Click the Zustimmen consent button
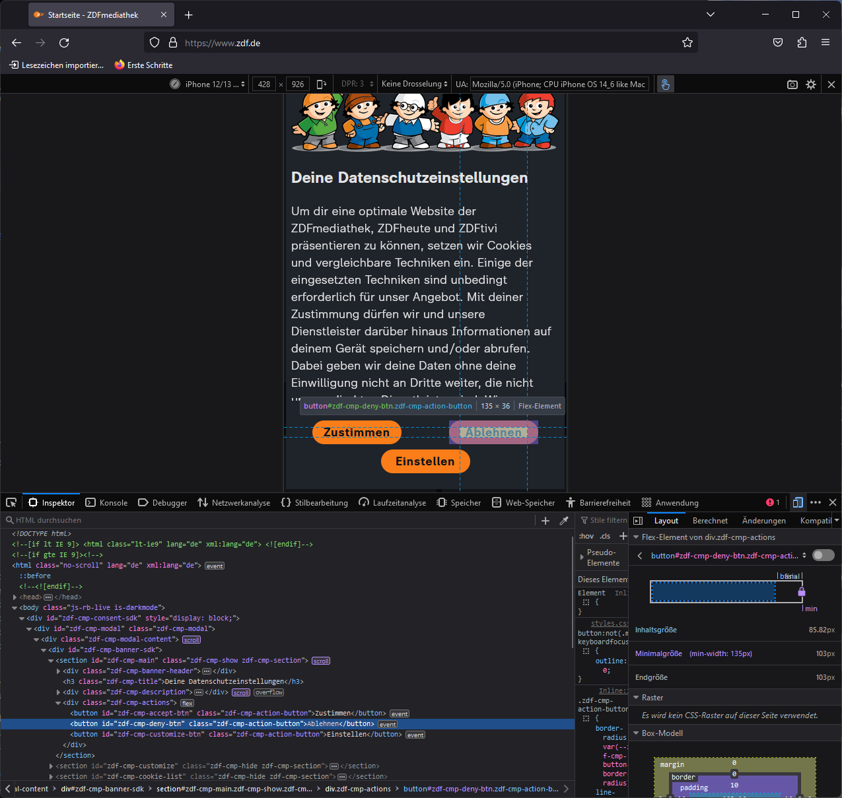The width and height of the screenshot is (842, 798). pyautogui.click(x=357, y=432)
